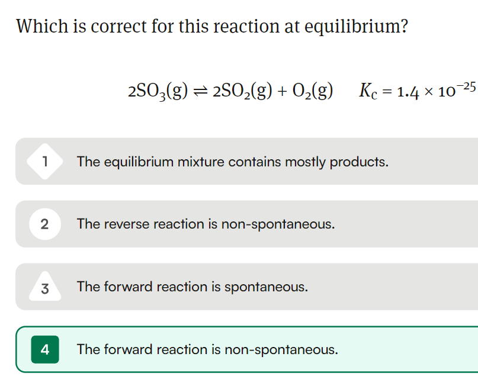The height and width of the screenshot is (376, 478).
Task: Click the green square icon numbered 4
Action: coord(45,349)
